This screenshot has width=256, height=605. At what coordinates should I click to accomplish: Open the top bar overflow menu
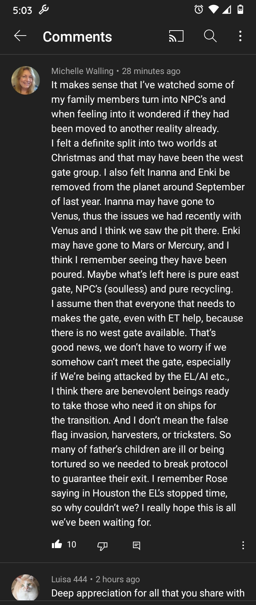coord(240,36)
